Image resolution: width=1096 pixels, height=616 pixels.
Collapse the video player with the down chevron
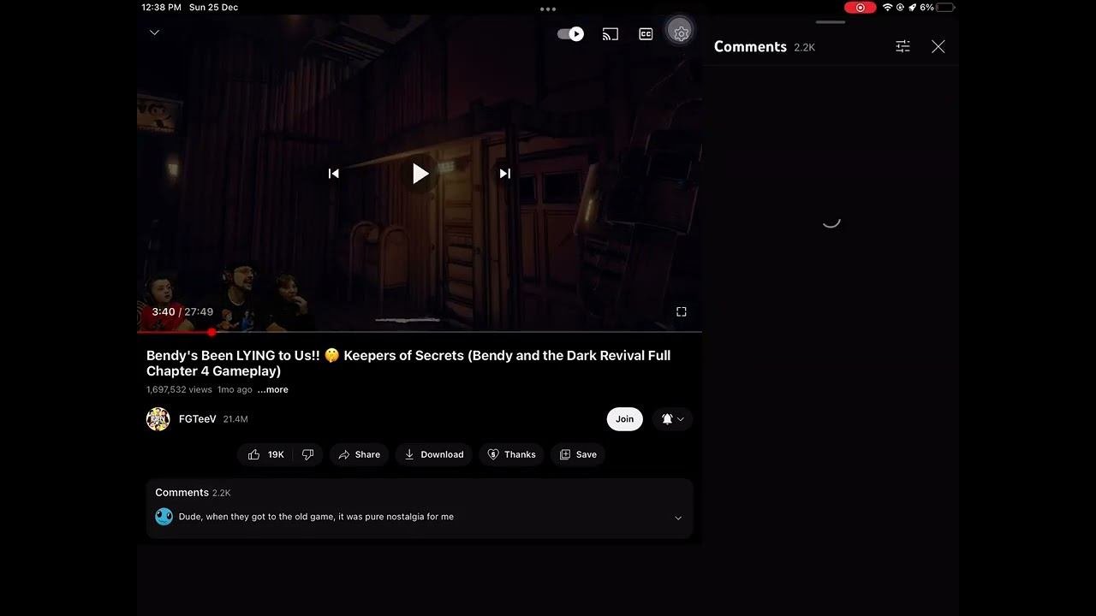[154, 33]
